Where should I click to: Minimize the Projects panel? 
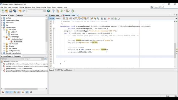coord(46,16)
